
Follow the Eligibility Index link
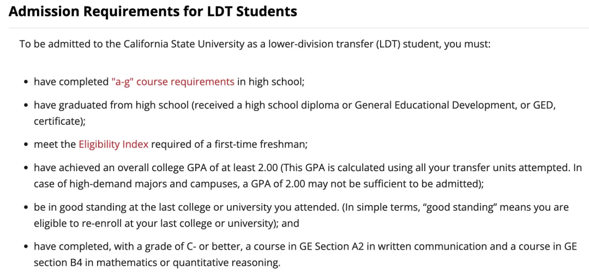113,144
